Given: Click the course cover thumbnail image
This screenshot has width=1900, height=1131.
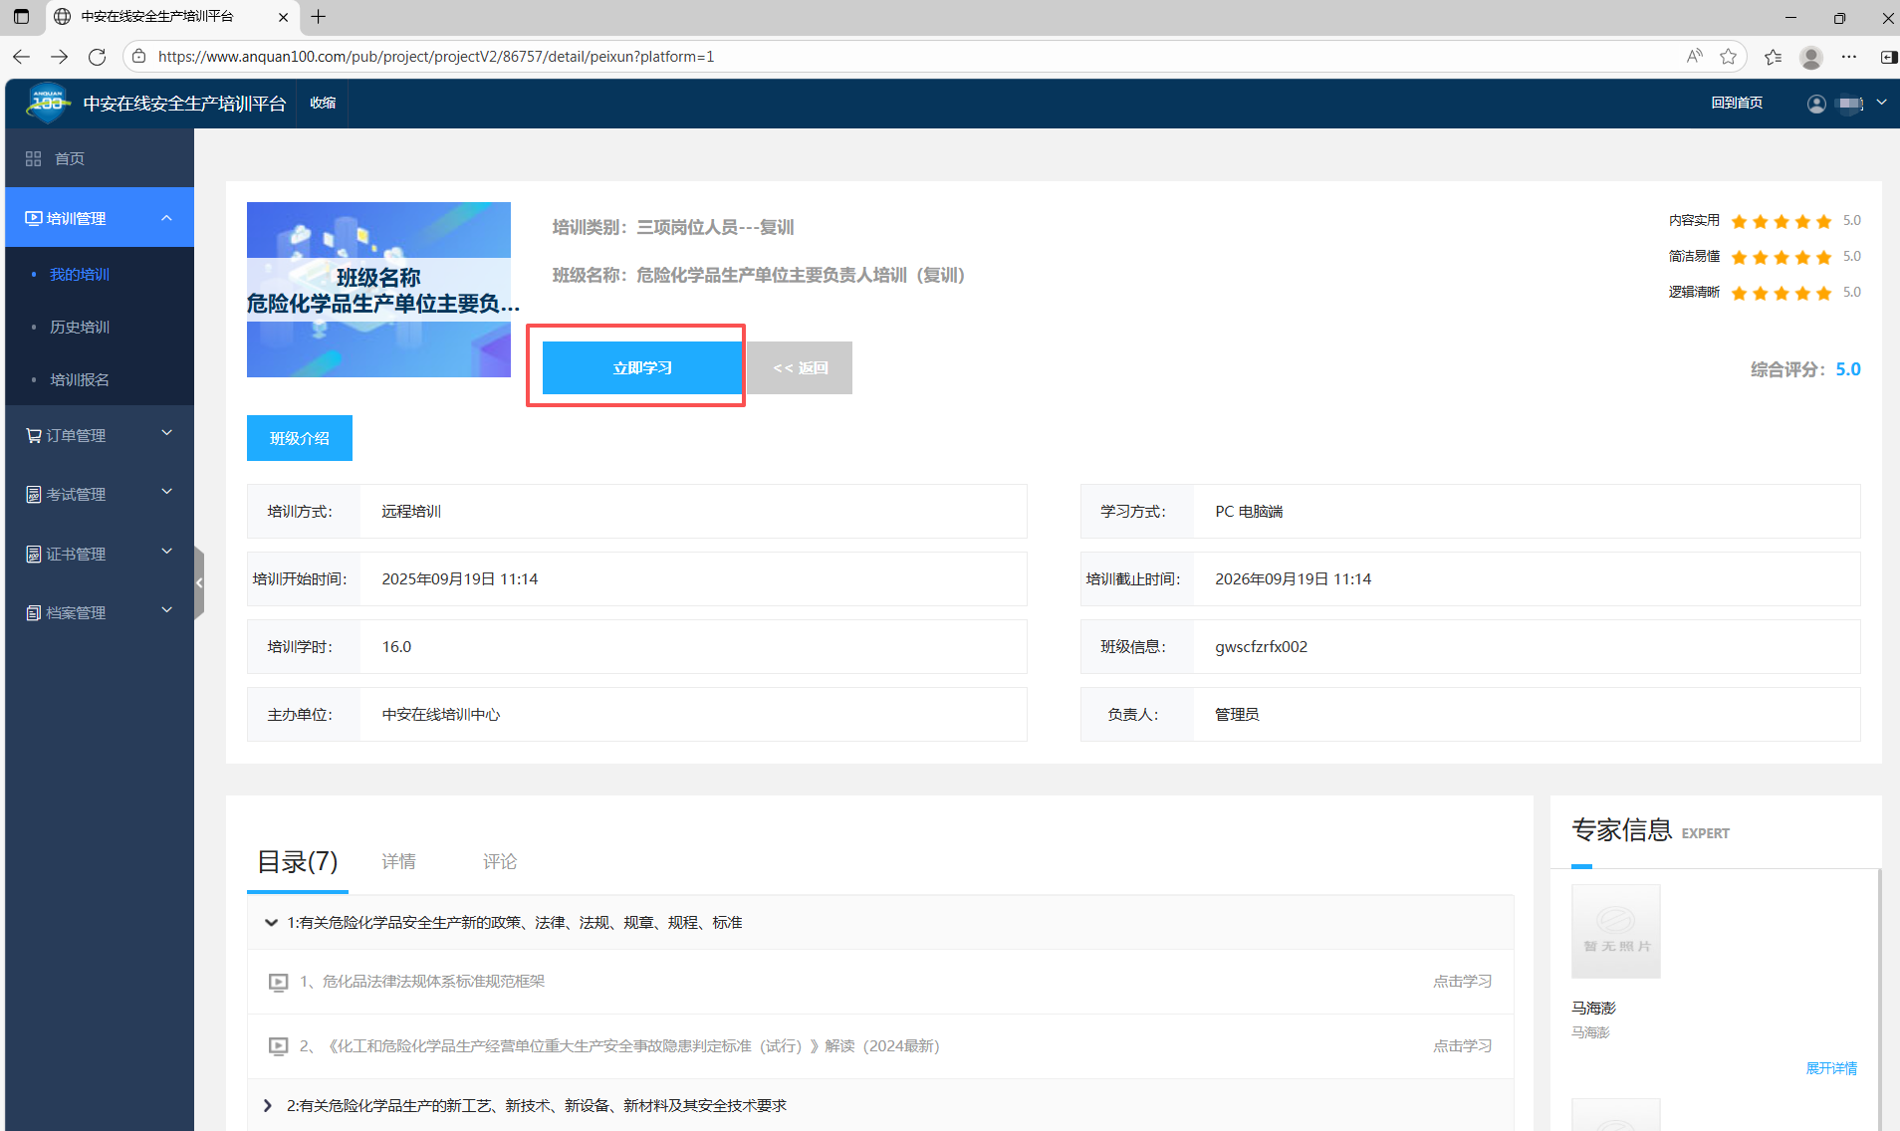Looking at the screenshot, I should coord(378,290).
